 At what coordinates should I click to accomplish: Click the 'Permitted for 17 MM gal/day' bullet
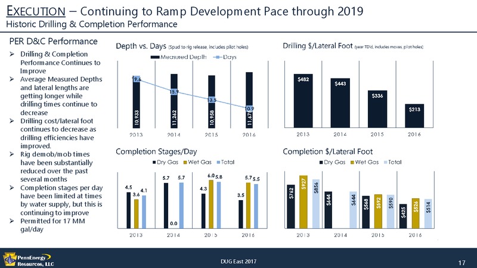[52, 225]
